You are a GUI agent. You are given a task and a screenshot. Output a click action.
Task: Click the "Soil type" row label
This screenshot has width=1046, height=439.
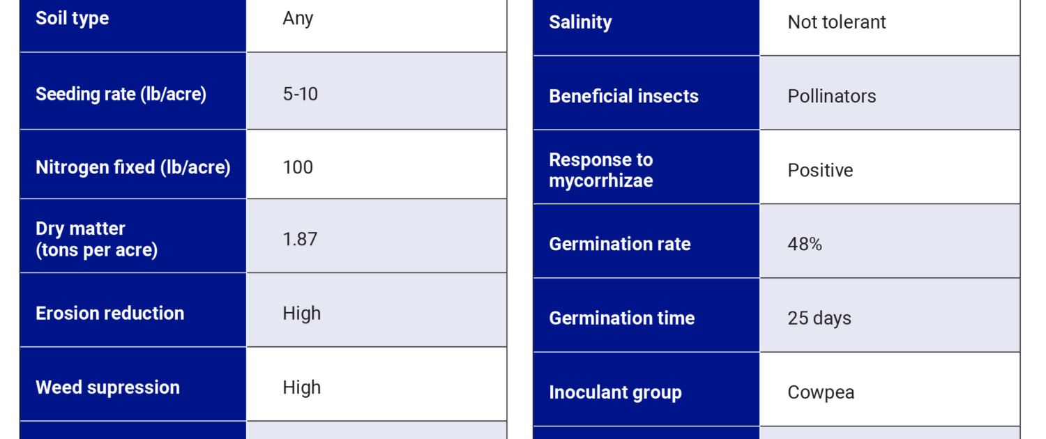click(73, 19)
